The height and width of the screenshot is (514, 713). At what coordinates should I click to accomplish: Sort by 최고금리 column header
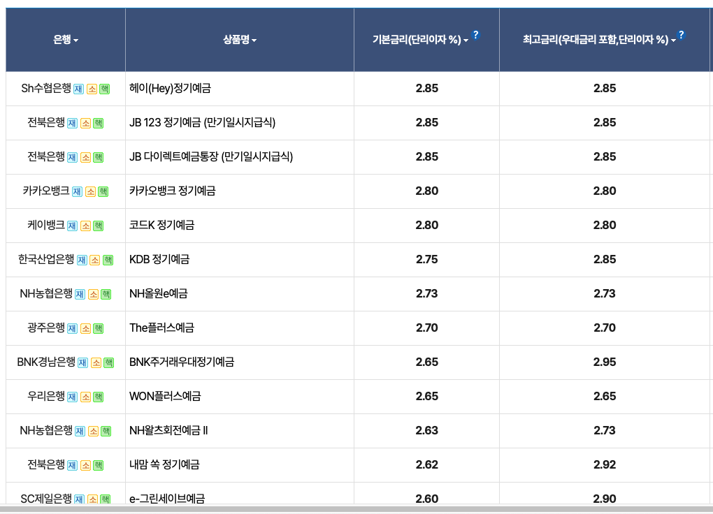coord(599,40)
